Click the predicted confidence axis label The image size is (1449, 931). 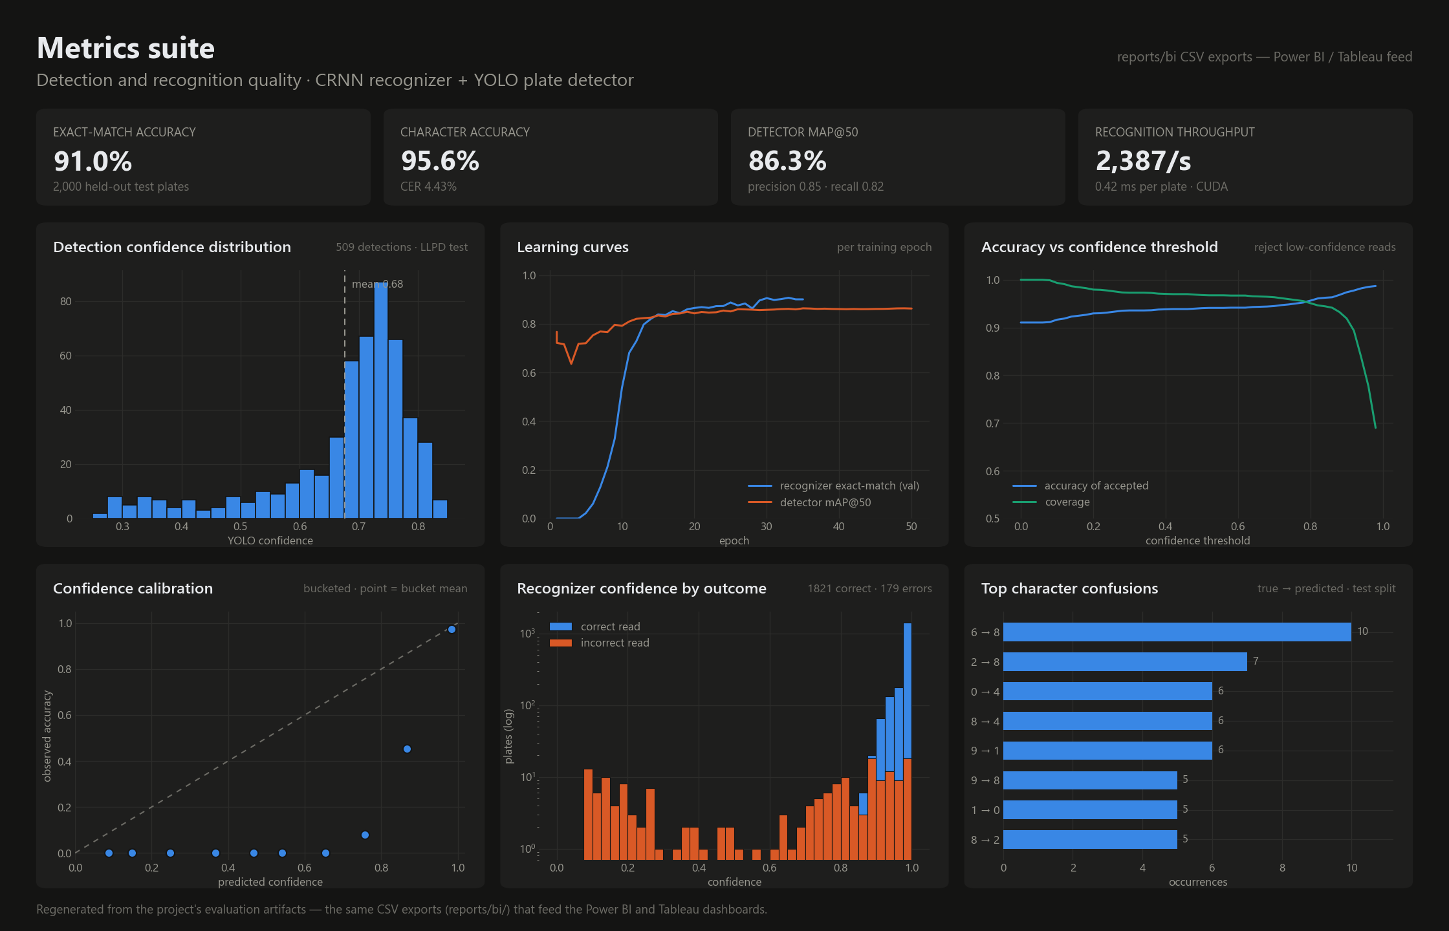pos(270,882)
